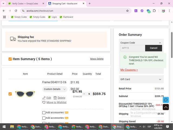Check the first Add accessories checkbox

pos(44,113)
